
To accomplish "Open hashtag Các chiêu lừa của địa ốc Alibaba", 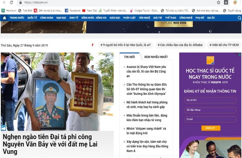I will (180, 45).
